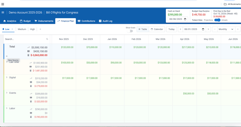Click the Today button
The width and height of the screenshot is (241, 127).
click(x=171, y=29)
